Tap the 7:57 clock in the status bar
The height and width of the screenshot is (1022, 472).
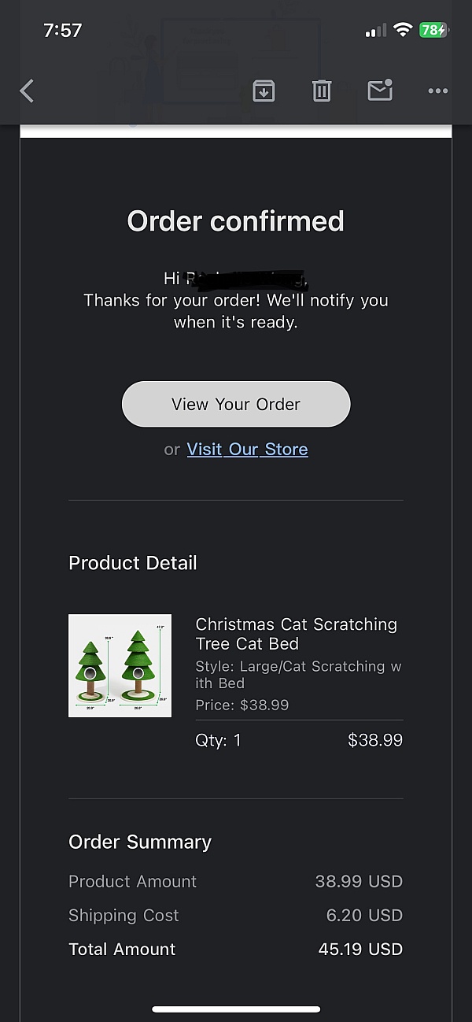click(x=63, y=31)
